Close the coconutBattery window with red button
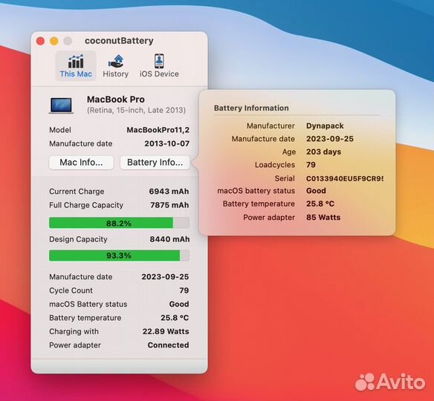This screenshot has width=434, height=401. point(40,41)
